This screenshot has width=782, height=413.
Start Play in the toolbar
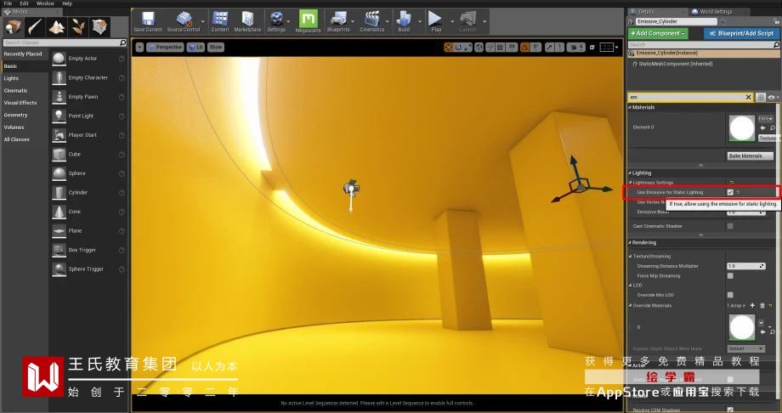[x=436, y=21]
